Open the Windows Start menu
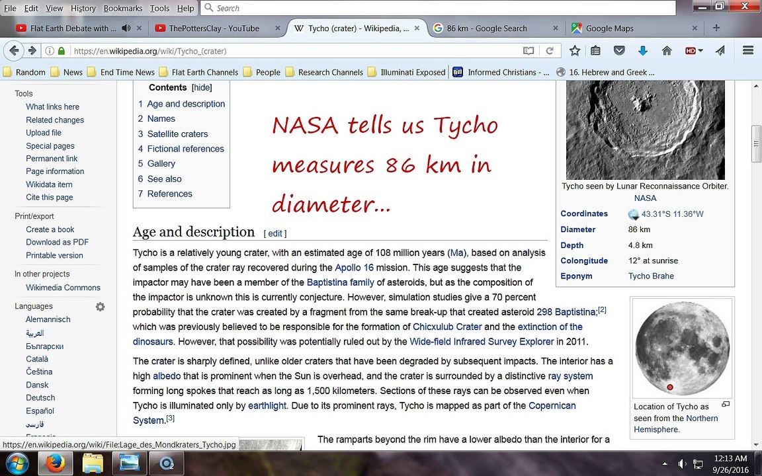 [17, 463]
